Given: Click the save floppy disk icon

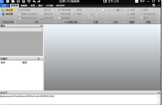Looking at the screenshot, I should pyautogui.click(x=18, y=1).
